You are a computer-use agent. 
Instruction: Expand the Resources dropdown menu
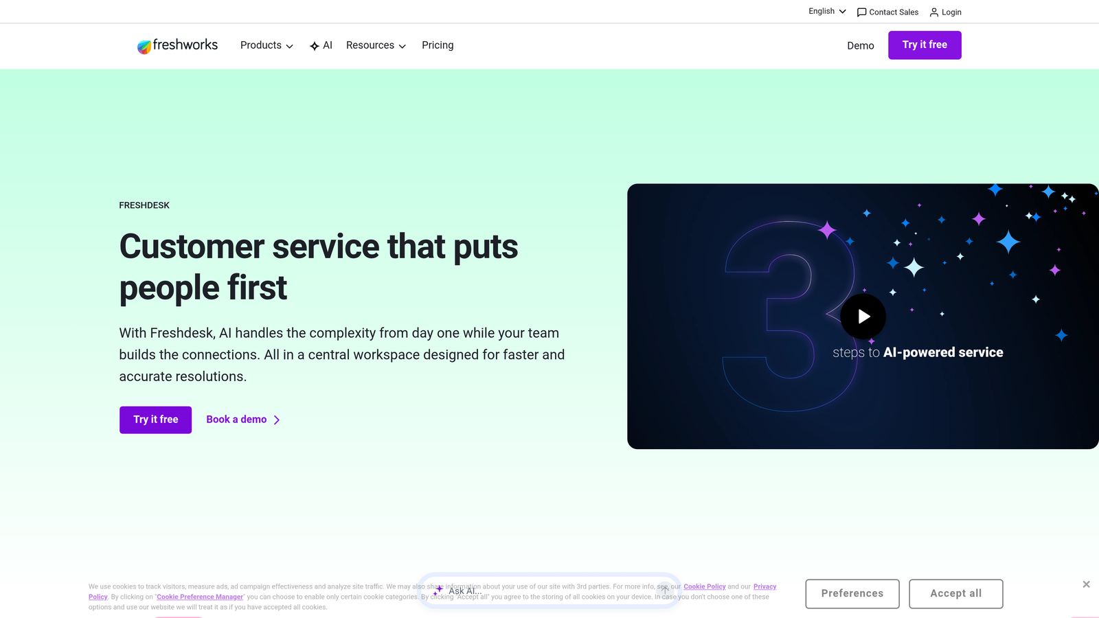[376, 45]
